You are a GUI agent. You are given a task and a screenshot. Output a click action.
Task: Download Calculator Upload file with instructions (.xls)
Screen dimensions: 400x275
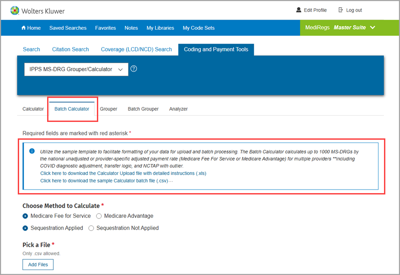click(x=123, y=174)
